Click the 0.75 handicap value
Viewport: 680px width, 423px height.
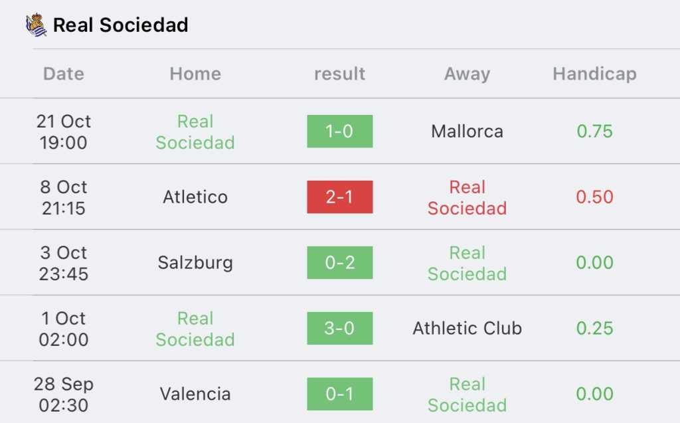pyautogui.click(x=594, y=131)
